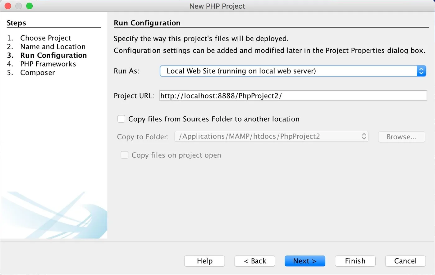Select the Composer step
The width and height of the screenshot is (435, 275).
pyautogui.click(x=38, y=73)
